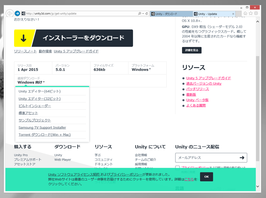The height and width of the screenshot is (198, 266).
Task: Open Unity Pro footer link
Action: 21,155
